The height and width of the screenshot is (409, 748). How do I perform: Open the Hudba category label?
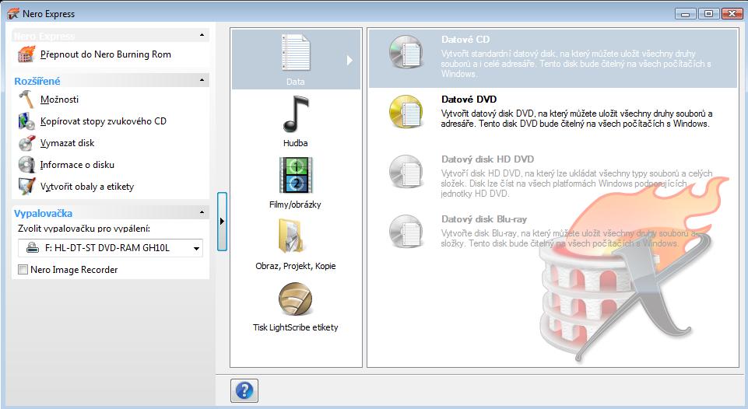[295, 143]
